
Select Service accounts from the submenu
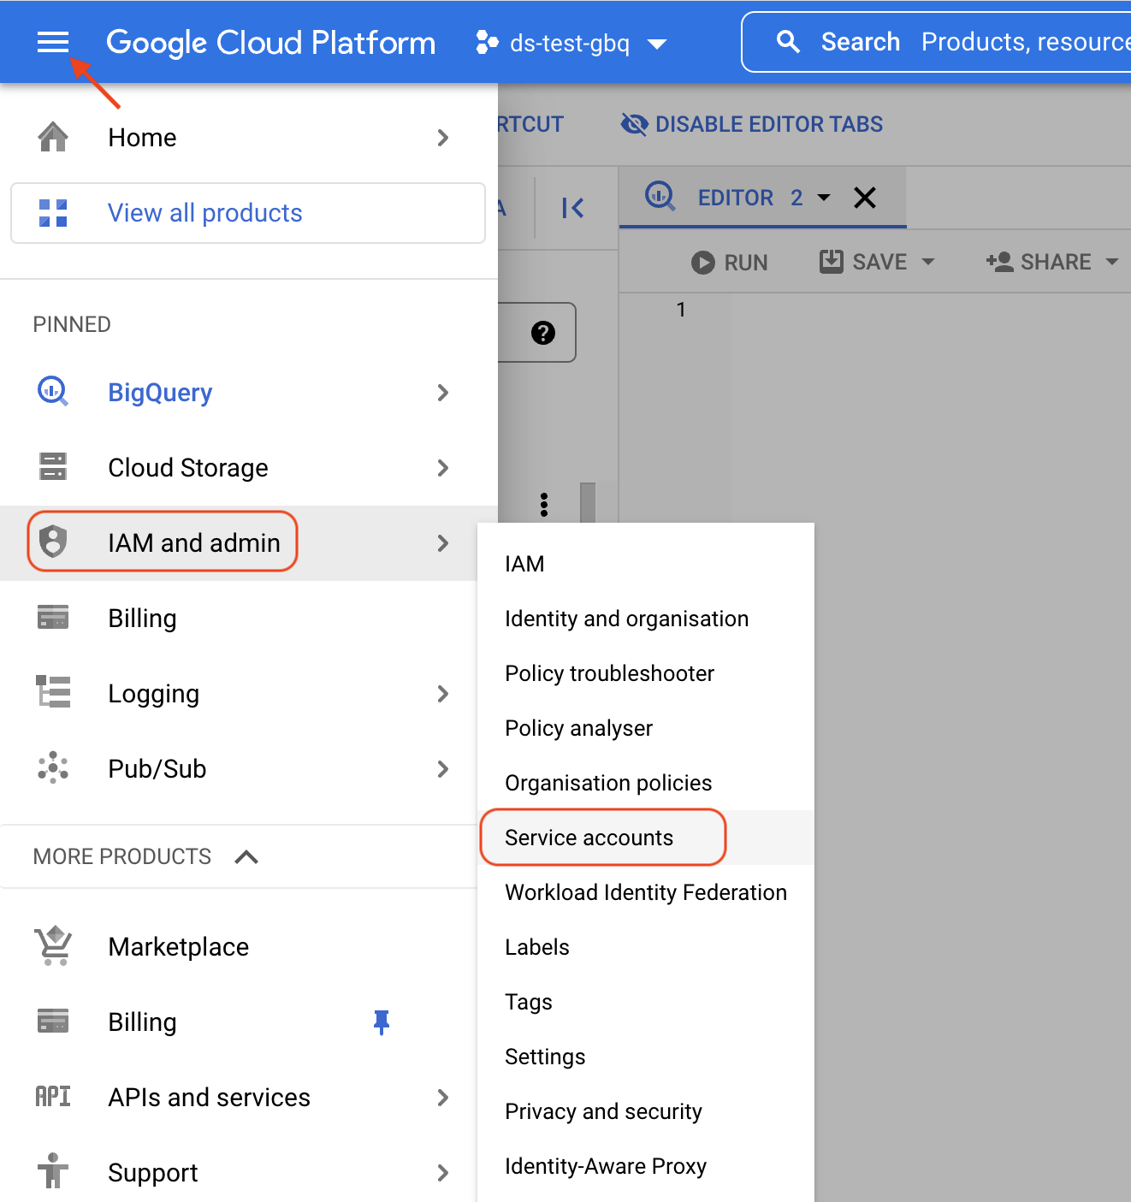click(x=589, y=838)
